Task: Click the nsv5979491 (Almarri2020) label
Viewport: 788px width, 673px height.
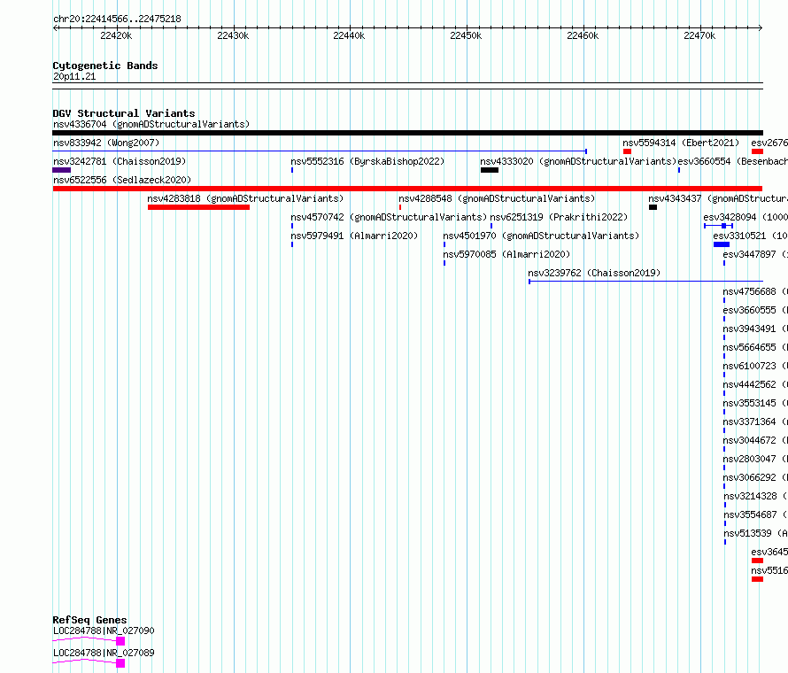Action: [354, 236]
